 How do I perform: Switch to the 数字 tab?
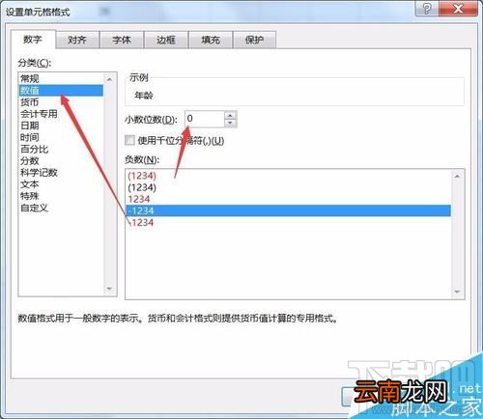pos(33,40)
